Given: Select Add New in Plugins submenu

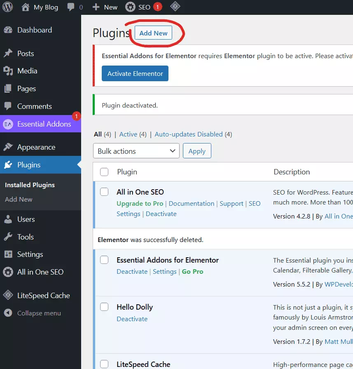Looking at the screenshot, I should point(19,199).
